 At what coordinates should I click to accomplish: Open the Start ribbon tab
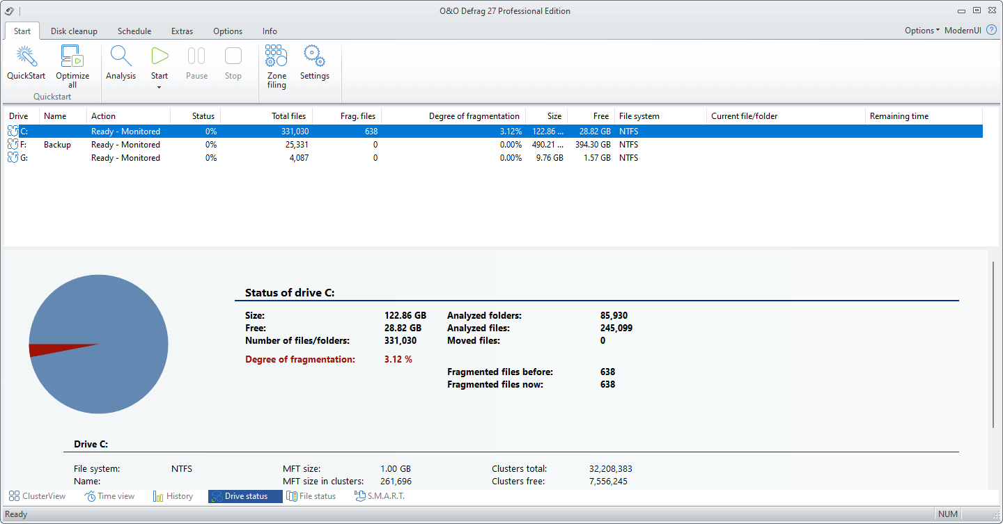[x=22, y=31]
